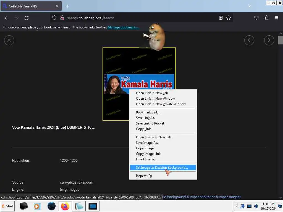
Task: Open the extensions puzzle icon
Action: point(266,18)
